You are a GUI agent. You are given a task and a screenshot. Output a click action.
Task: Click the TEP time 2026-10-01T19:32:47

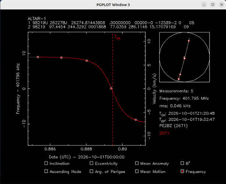(187, 120)
